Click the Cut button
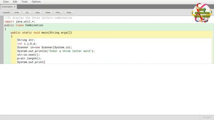This screenshot has height=120, width=214. point(27,12)
